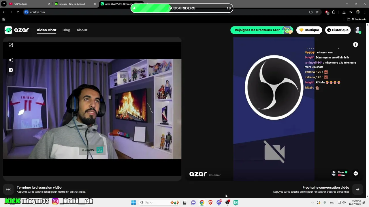Click the camera site-info icon in address bar
The image size is (369, 207).
(x=27, y=12)
